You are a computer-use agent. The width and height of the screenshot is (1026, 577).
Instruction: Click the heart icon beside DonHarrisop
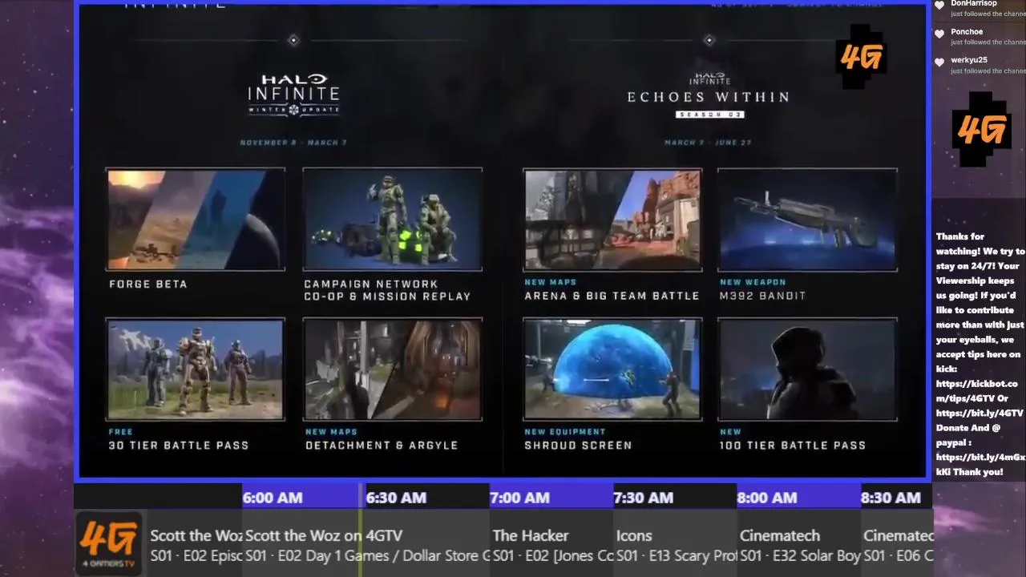(939, 6)
